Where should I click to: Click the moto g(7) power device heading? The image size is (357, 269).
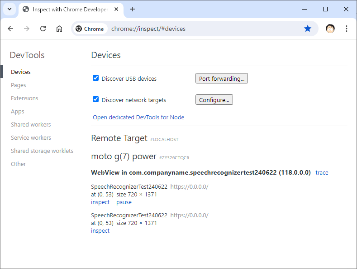(124, 157)
